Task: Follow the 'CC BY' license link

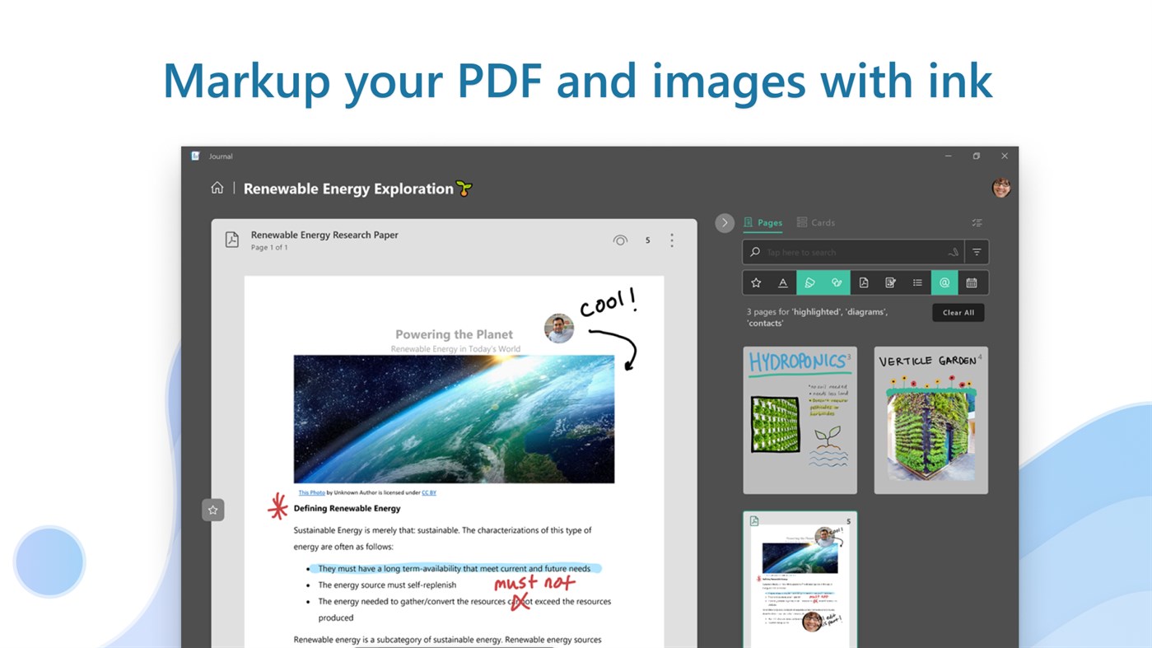Action: click(429, 492)
